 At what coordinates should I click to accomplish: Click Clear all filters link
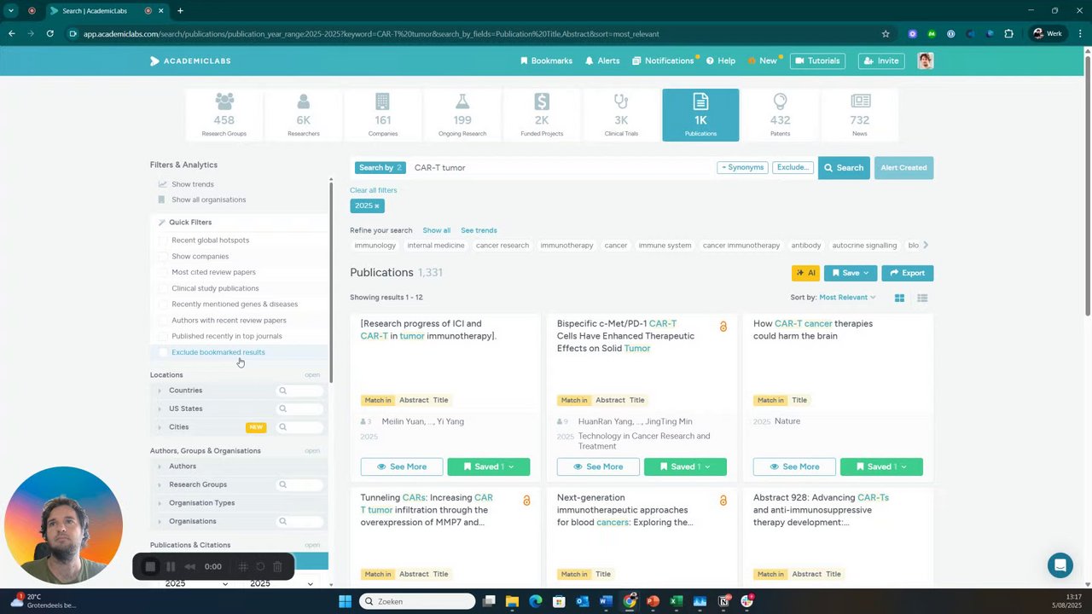click(x=373, y=190)
